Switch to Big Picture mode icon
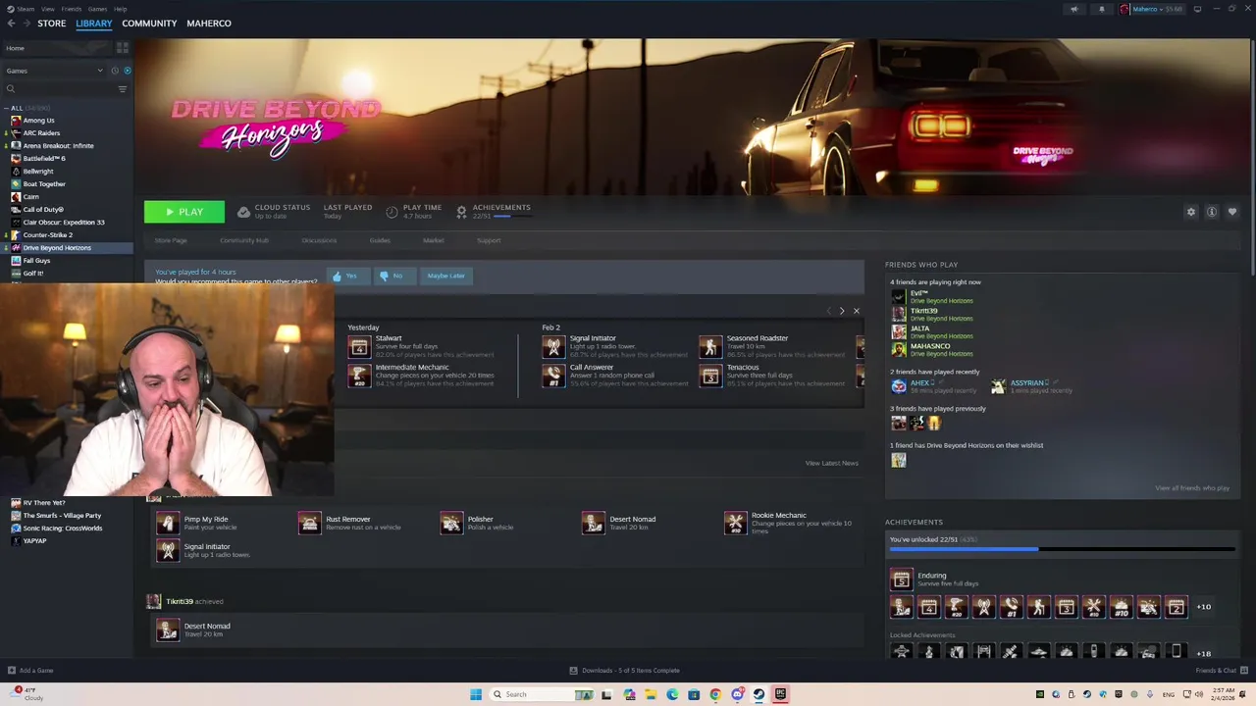This screenshot has width=1256, height=706. click(1197, 9)
